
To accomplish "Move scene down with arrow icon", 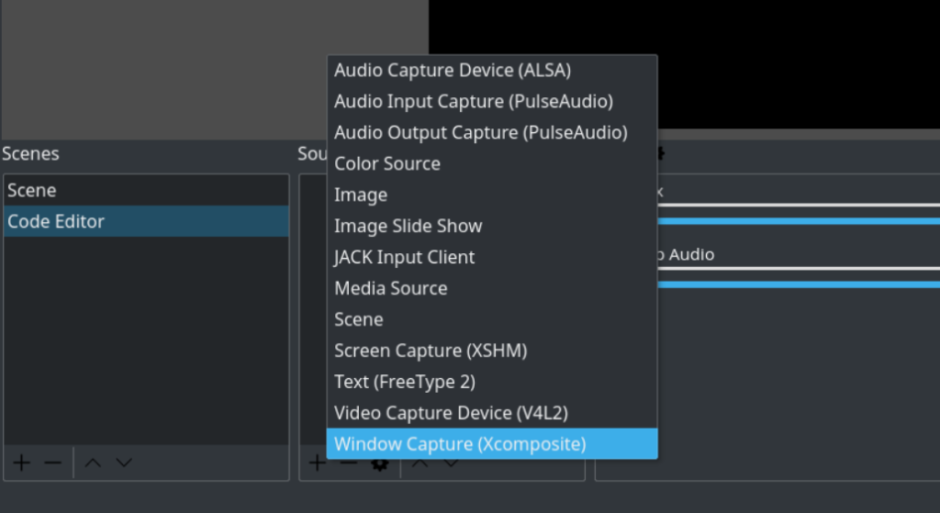I will pos(124,463).
